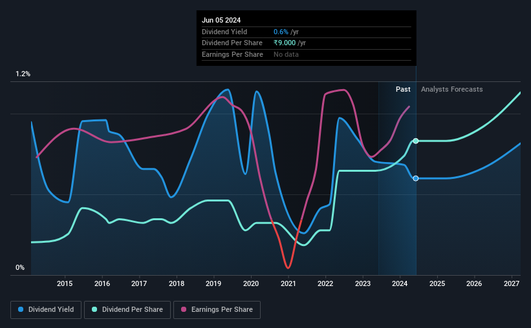Click the 2019 year label on axis
The width and height of the screenshot is (531, 328).
coord(213,283)
